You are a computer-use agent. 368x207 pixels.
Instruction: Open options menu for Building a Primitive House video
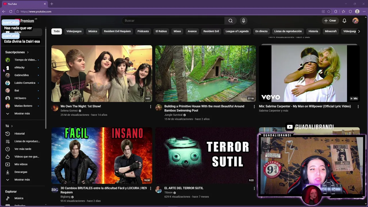pos(254,107)
